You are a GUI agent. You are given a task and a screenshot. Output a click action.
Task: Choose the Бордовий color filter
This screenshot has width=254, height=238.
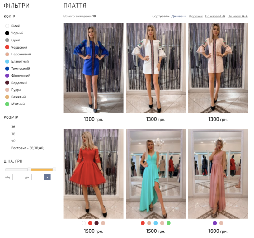[19, 83]
